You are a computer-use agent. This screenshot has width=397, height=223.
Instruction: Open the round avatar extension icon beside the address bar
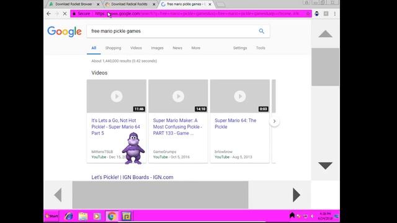point(316,14)
